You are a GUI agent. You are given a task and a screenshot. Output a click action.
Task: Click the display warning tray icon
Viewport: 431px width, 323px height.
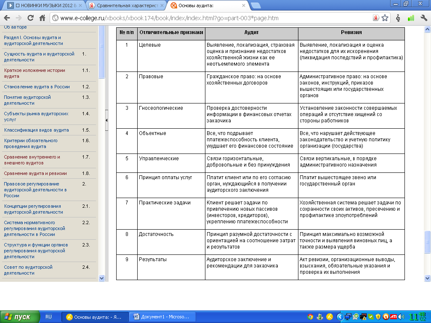point(363,317)
